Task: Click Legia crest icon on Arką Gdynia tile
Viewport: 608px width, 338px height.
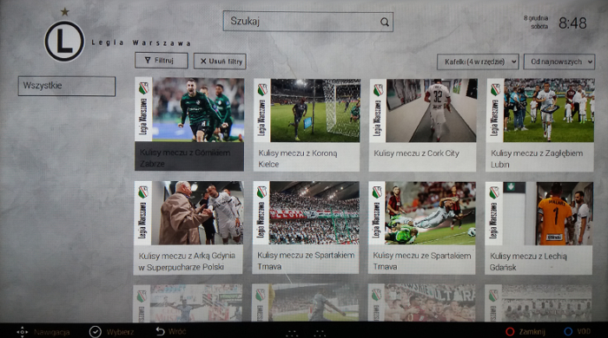Action: [143, 192]
